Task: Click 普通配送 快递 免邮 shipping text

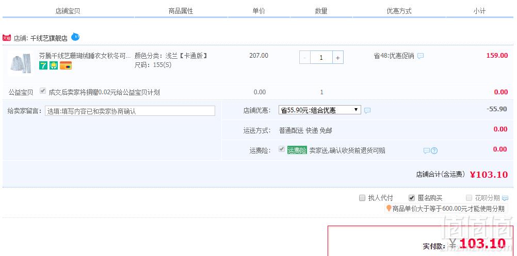Action: click(x=305, y=131)
